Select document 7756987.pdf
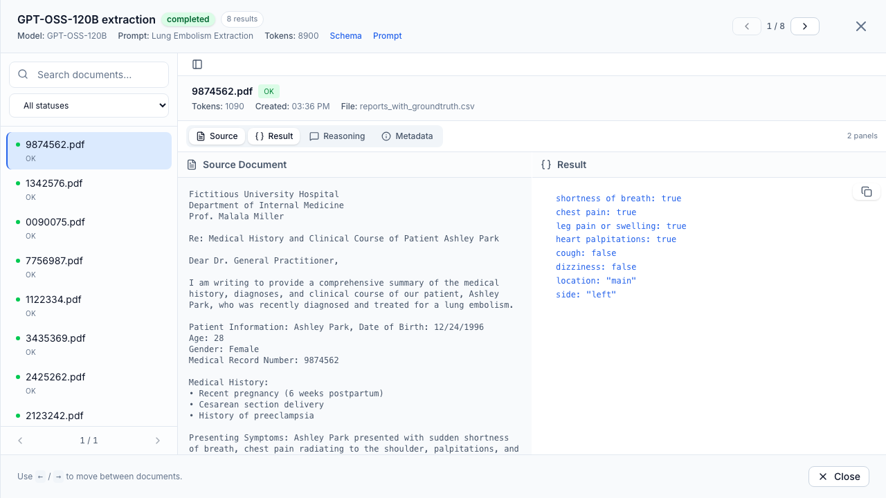Screen dimensions: 886x498 [89, 267]
